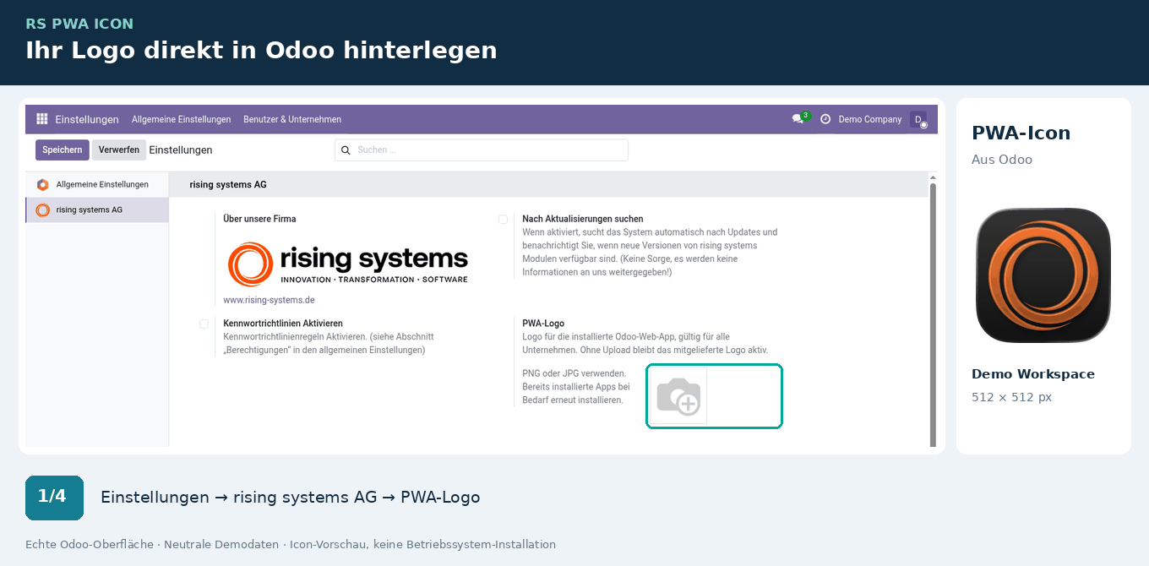Image resolution: width=1149 pixels, height=566 pixels.
Task: Open the apps grid menu icon
Action: 41,119
